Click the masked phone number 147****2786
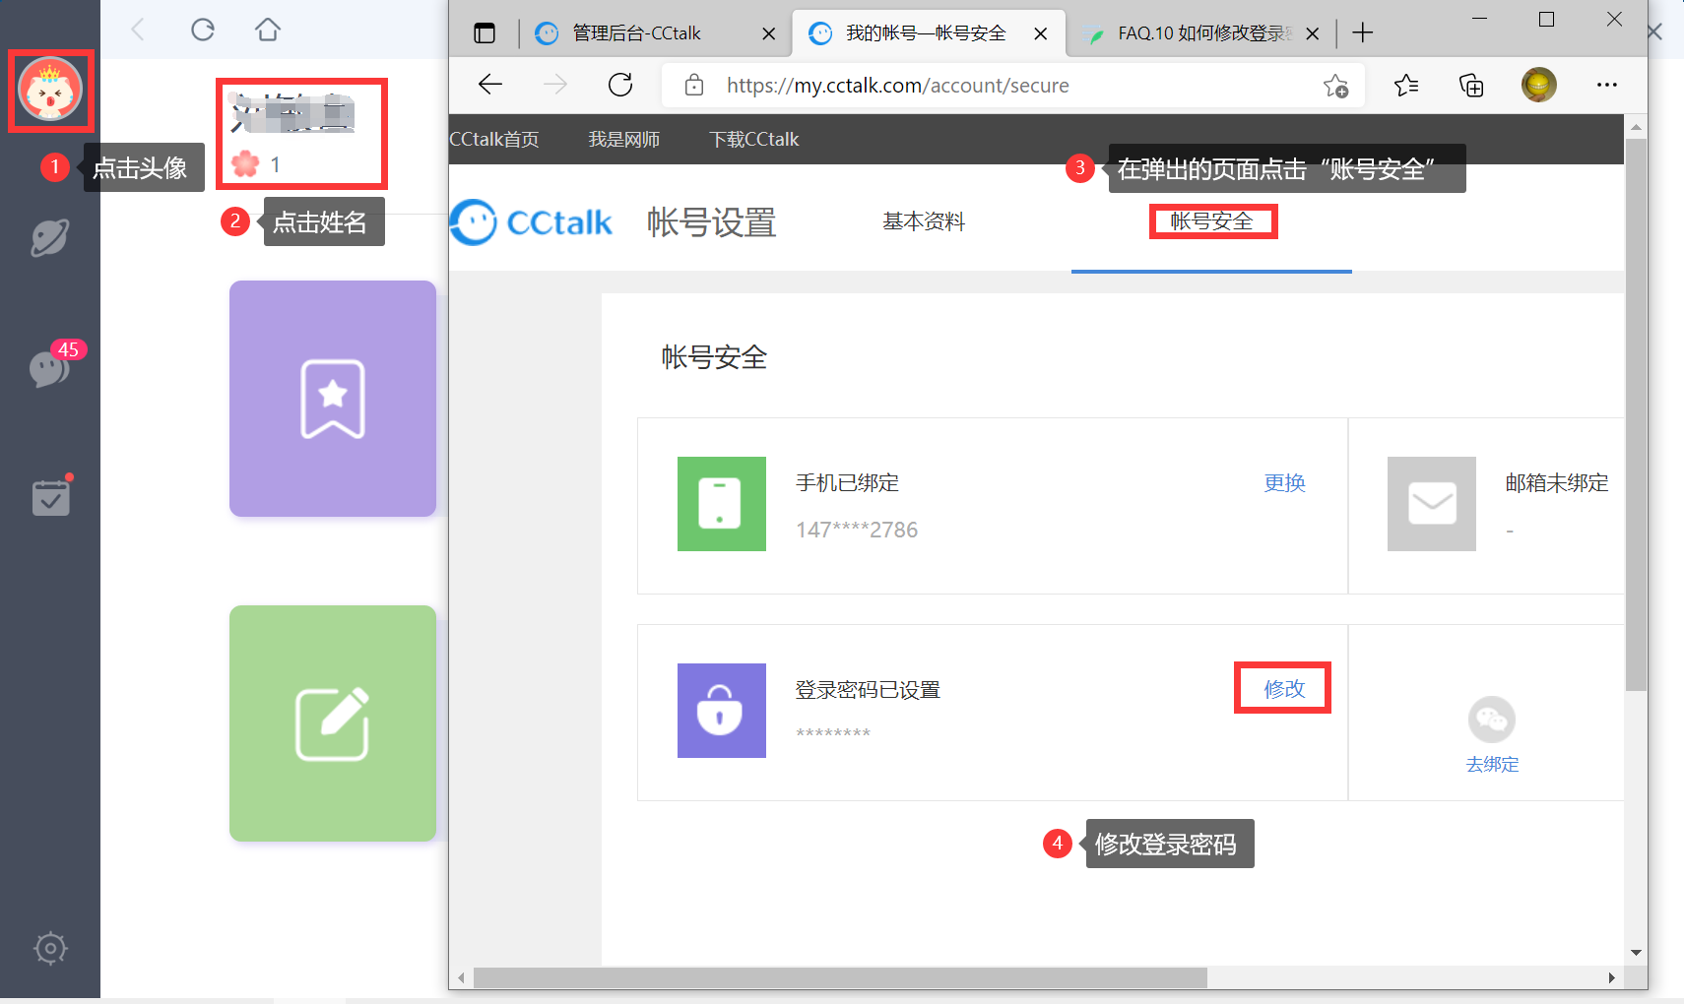1684x1004 pixels. coord(857,531)
